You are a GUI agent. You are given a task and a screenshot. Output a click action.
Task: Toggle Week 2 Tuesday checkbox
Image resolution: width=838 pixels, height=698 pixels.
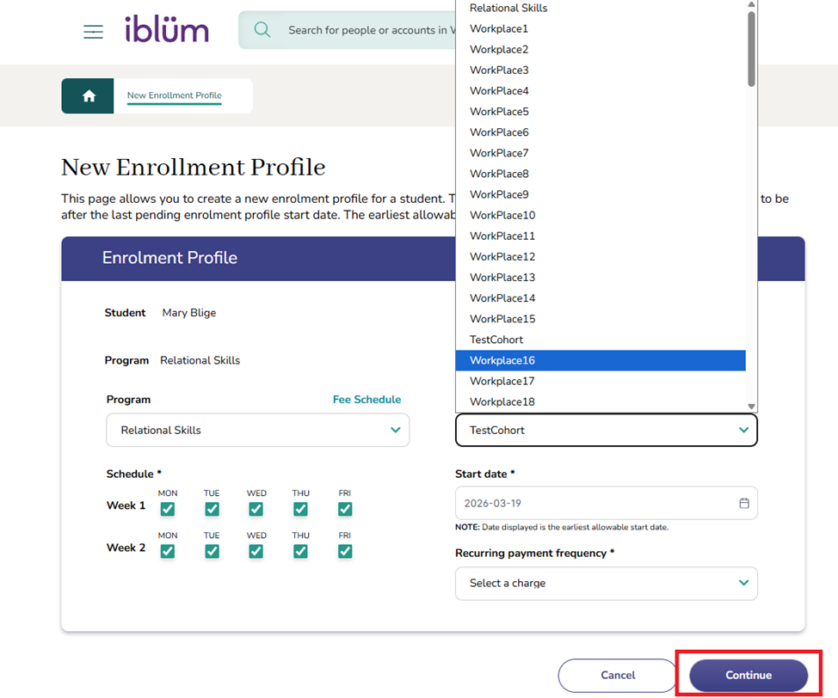(x=212, y=551)
